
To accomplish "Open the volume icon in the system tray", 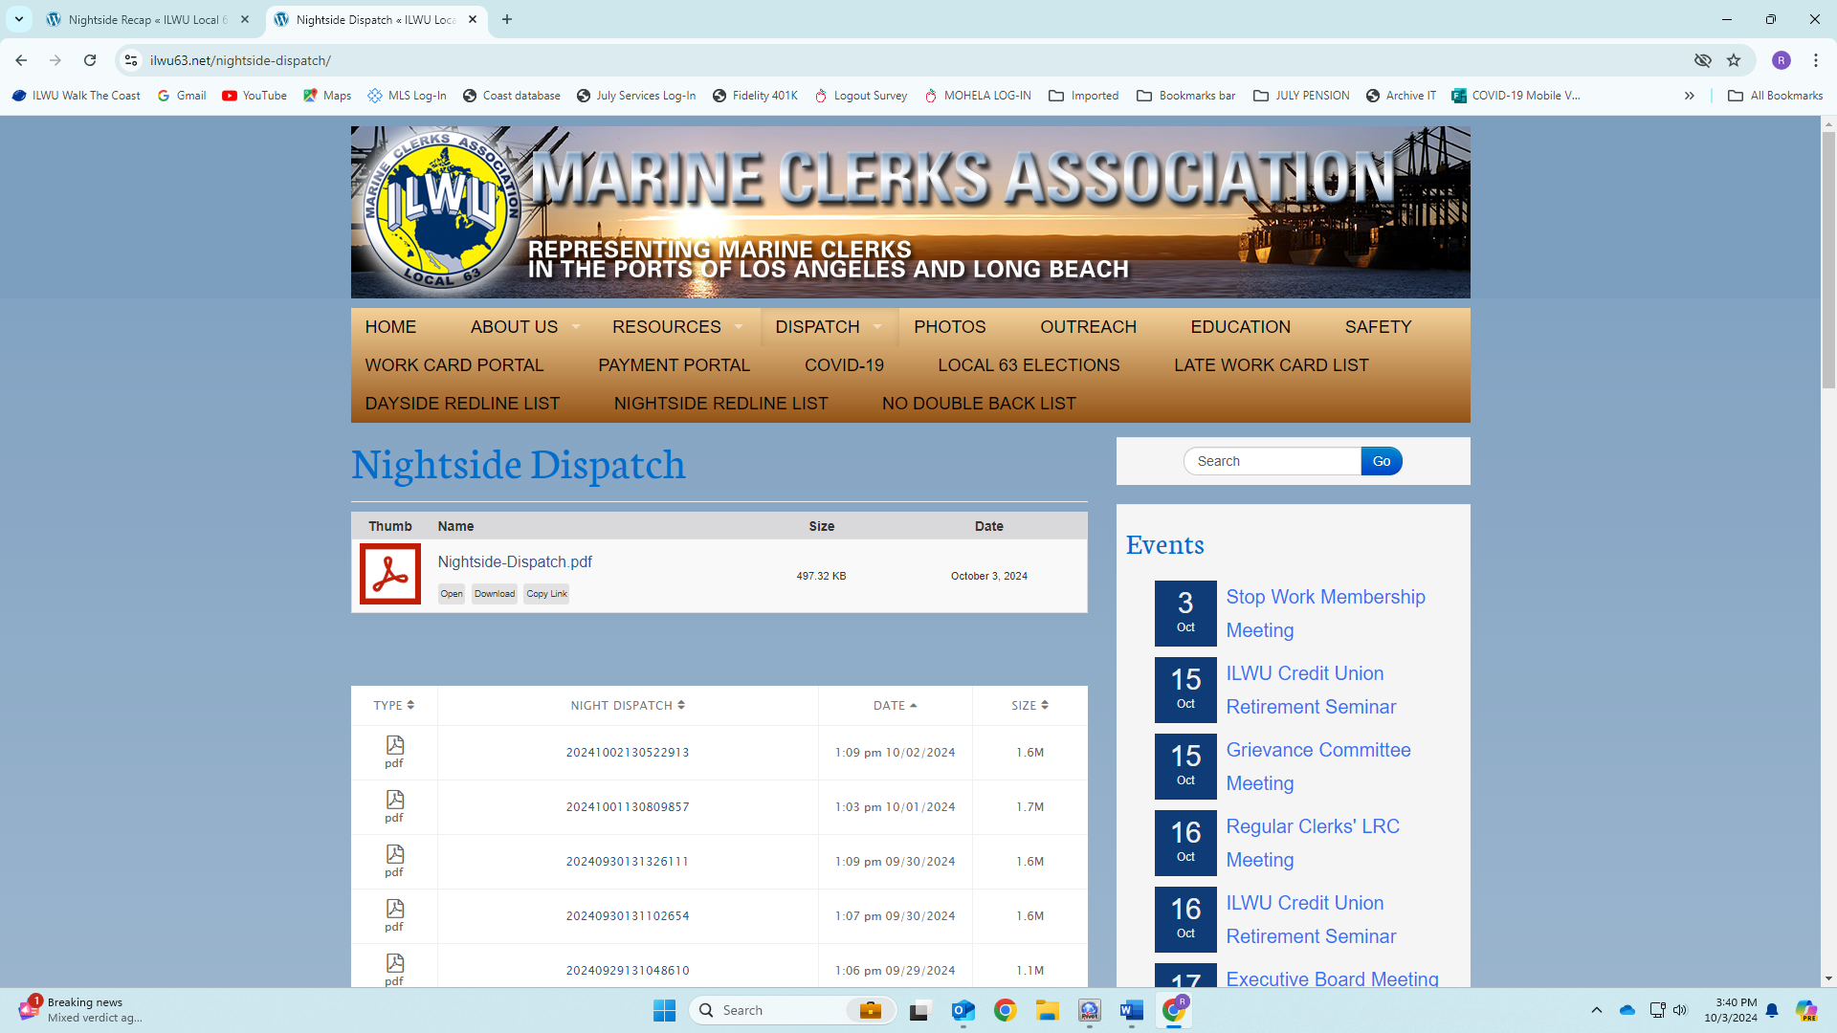I will (x=1680, y=1010).
